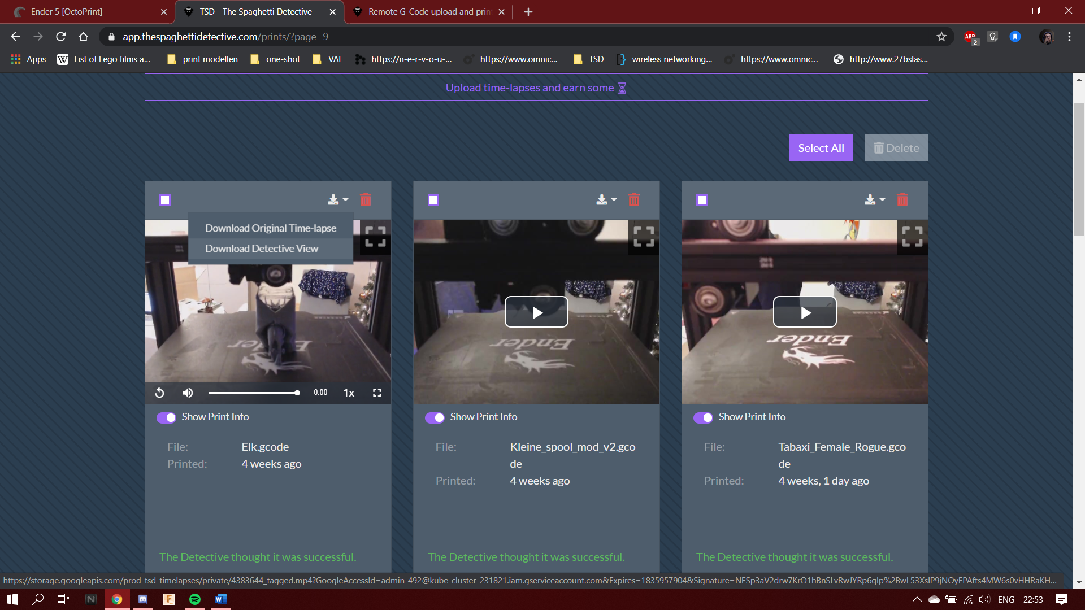Open Discord from the taskbar
This screenshot has height=610, width=1085.
pos(143,599)
